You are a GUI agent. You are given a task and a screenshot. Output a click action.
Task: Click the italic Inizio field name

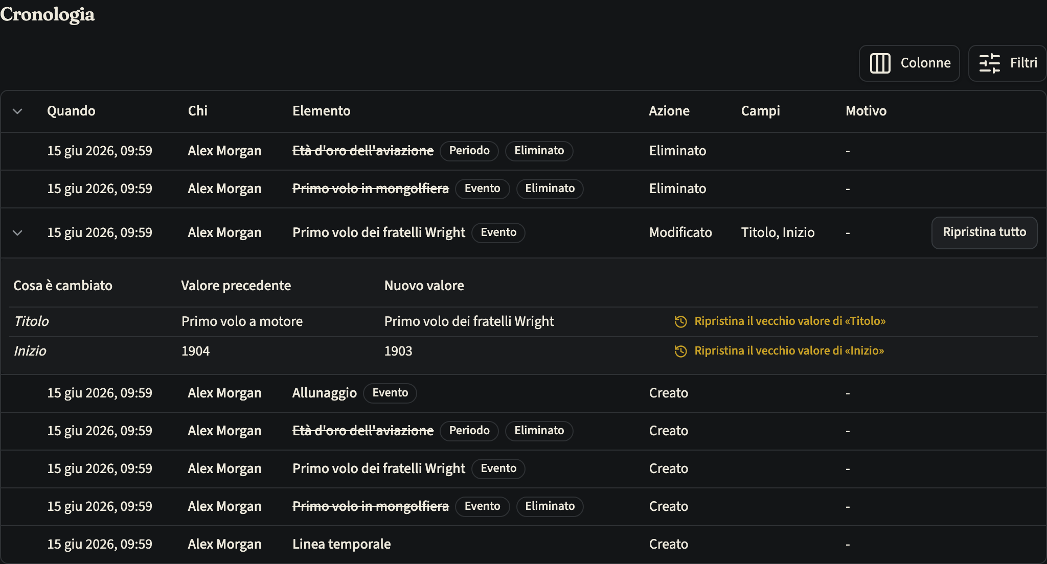[x=30, y=351]
